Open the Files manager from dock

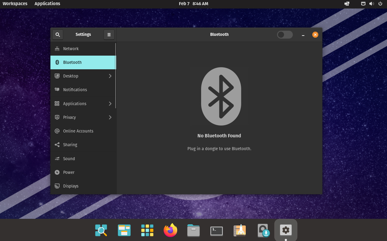click(x=193, y=230)
